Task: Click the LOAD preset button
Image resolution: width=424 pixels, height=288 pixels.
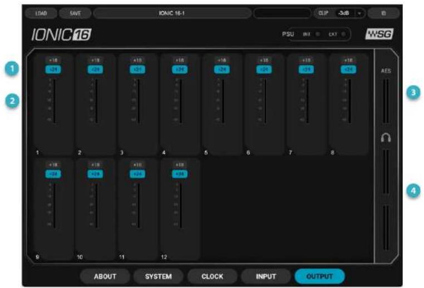Action: click(x=41, y=13)
